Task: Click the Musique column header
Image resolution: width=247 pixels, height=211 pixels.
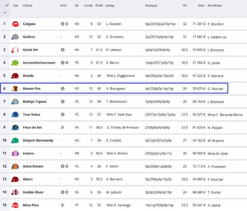Action: (151, 6)
